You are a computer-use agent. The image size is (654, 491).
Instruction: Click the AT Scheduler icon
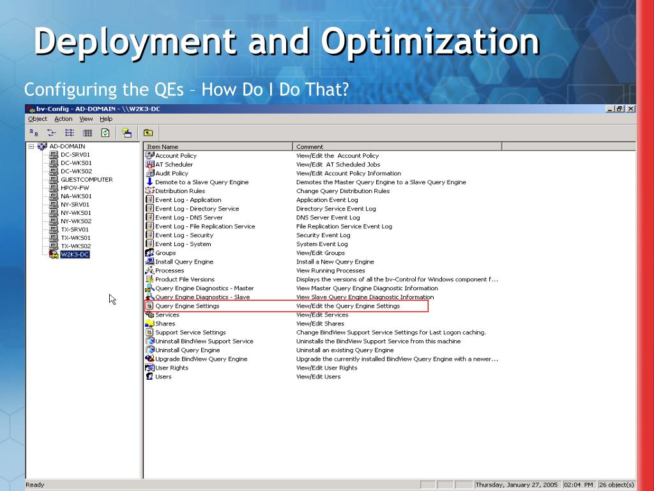point(149,164)
